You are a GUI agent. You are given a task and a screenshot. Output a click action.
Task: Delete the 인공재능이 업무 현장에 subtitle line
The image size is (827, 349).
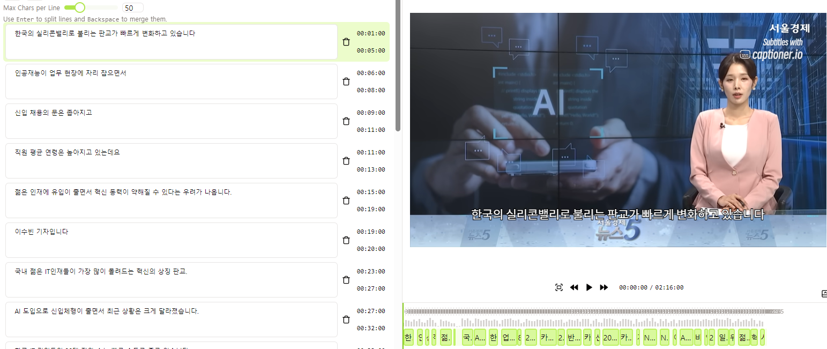346,81
